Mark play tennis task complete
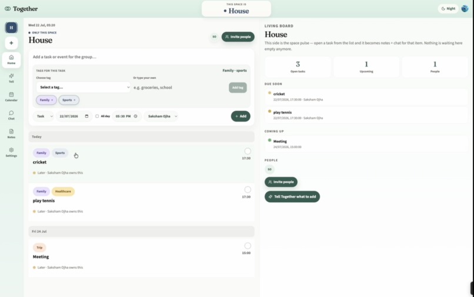 click(x=248, y=189)
